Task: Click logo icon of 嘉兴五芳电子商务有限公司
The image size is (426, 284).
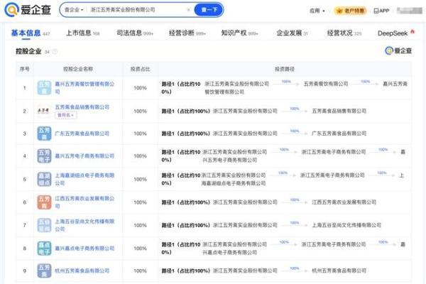Action: pos(44,155)
